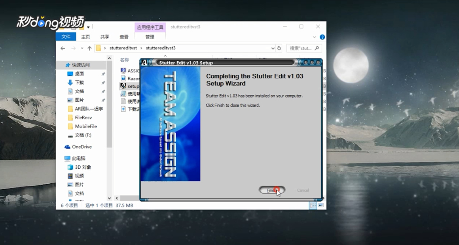This screenshot has width=459, height=245.
Task: Open recent locations dropdown chevron
Action: point(82,48)
